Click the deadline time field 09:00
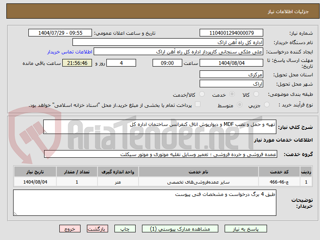Screen dimensions: 320x240 [x=167, y=63]
